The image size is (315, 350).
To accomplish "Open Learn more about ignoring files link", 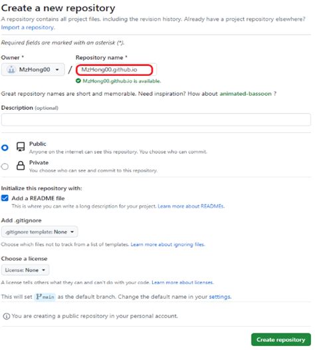I will 167,244.
